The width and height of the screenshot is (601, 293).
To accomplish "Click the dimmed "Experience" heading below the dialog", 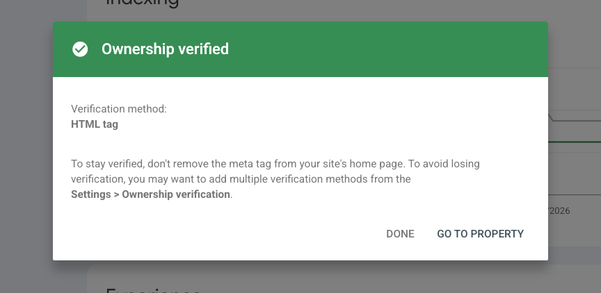I will [x=152, y=290].
